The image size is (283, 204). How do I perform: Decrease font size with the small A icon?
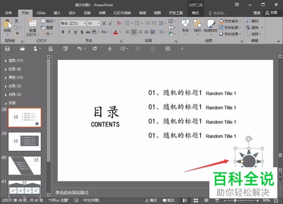110,23
